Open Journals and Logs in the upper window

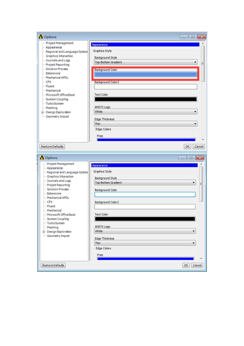58,60
